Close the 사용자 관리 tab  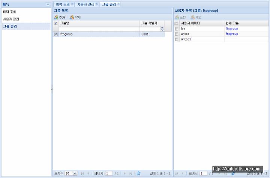tap(97, 4)
